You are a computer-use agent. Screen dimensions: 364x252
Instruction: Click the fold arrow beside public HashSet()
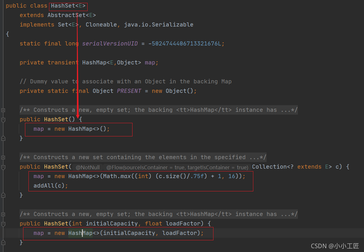click(x=3, y=119)
